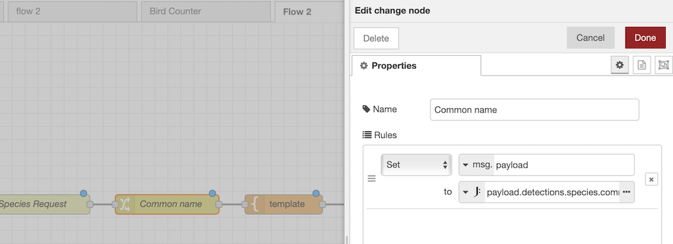Screen dimensions: 673x244
Task: Click the payload.detections.species expression field
Action: click(x=552, y=192)
